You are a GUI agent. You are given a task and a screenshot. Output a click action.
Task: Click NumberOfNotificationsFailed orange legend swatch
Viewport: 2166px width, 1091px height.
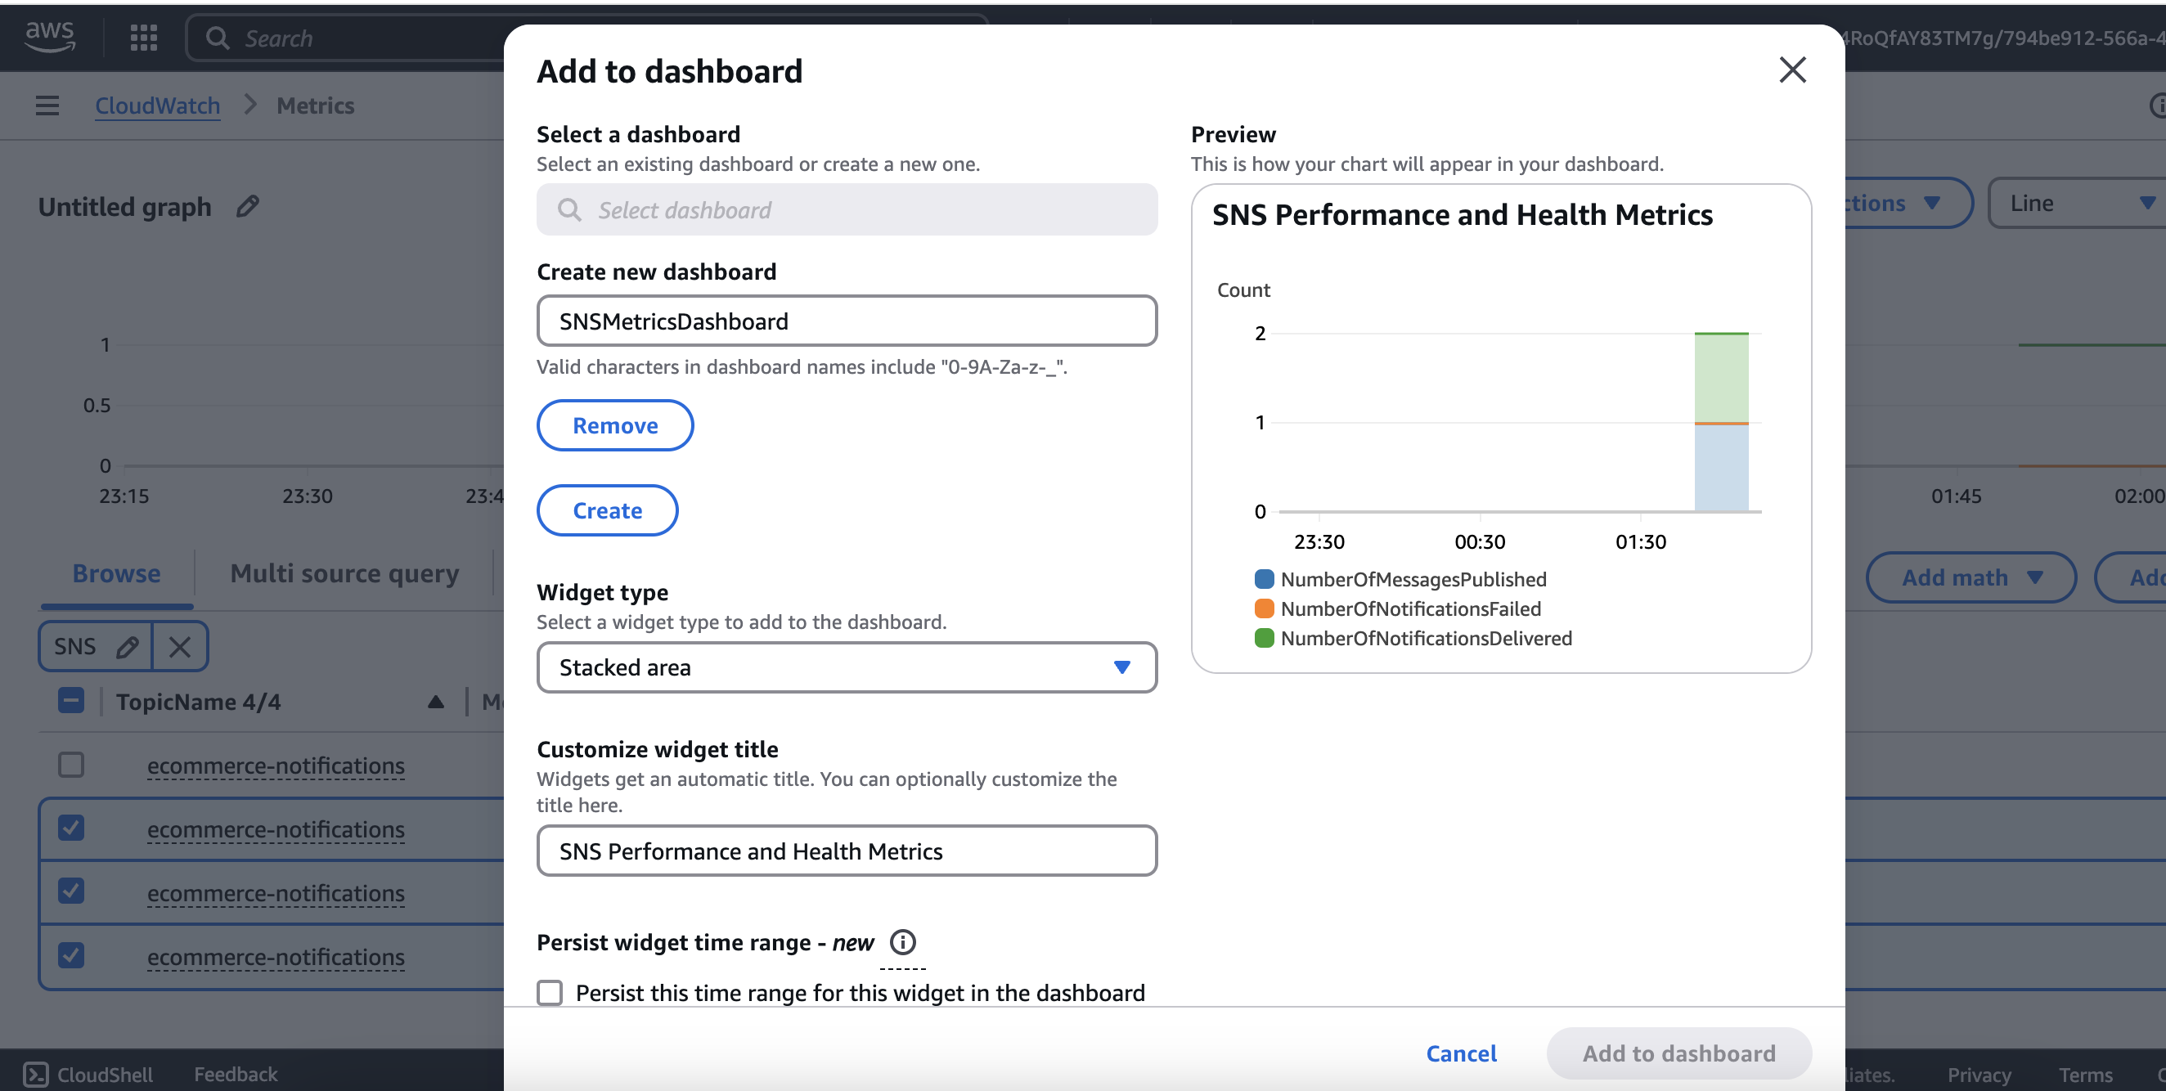[x=1263, y=608]
